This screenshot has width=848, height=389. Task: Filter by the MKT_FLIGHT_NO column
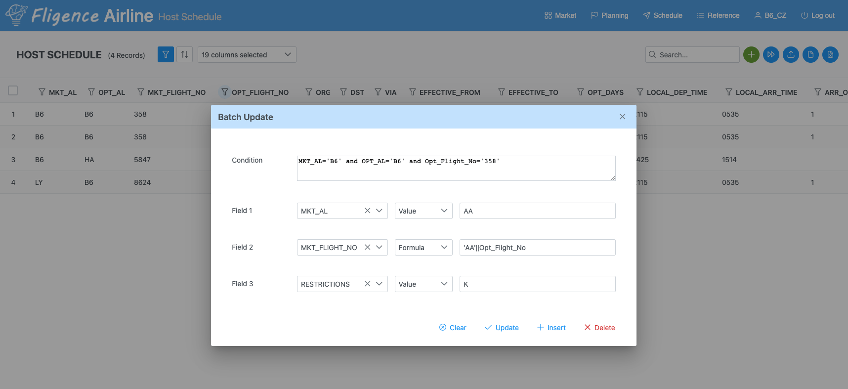click(x=141, y=92)
